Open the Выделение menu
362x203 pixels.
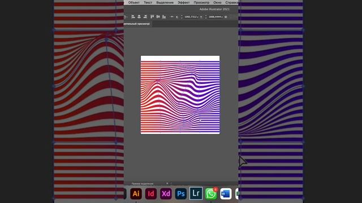click(x=165, y=2)
